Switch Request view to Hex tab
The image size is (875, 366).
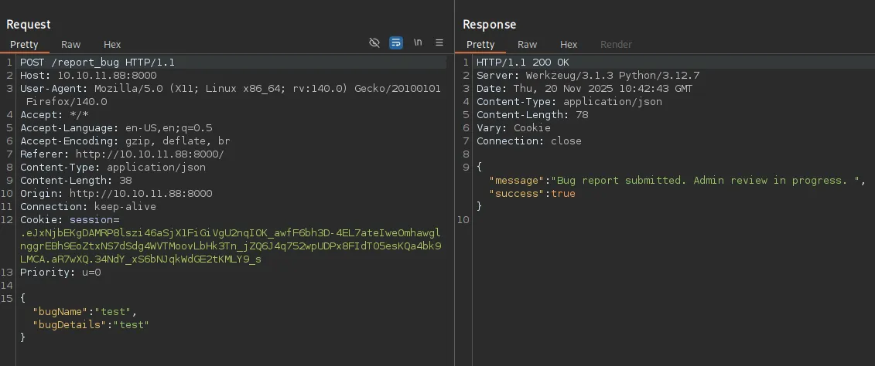pyautogui.click(x=112, y=45)
